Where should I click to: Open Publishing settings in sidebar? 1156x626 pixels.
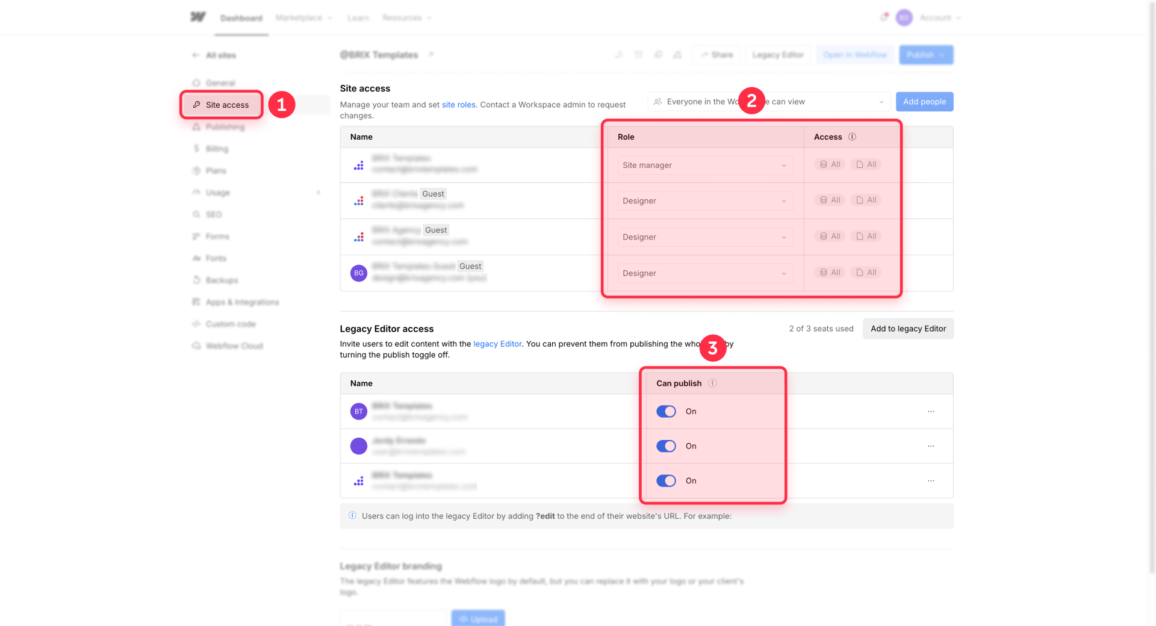pyautogui.click(x=219, y=127)
